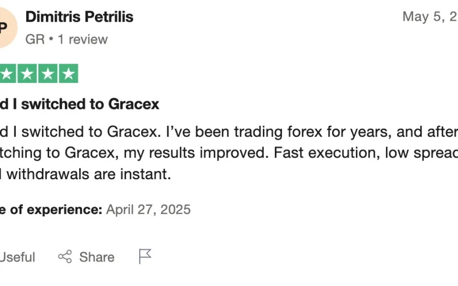Click "withdrawals are instant" in review body
The width and height of the screenshot is (458, 286).
[x=89, y=174]
